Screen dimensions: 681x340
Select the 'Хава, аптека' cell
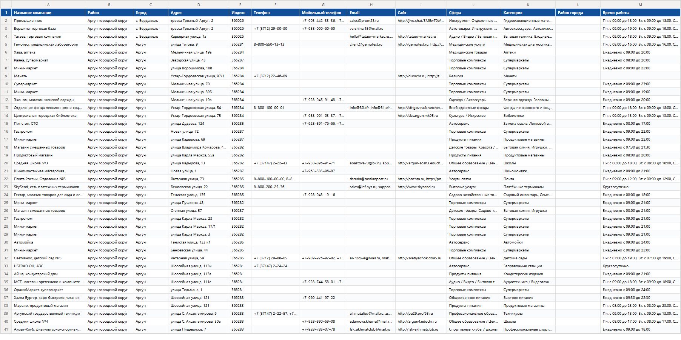[x=48, y=52]
